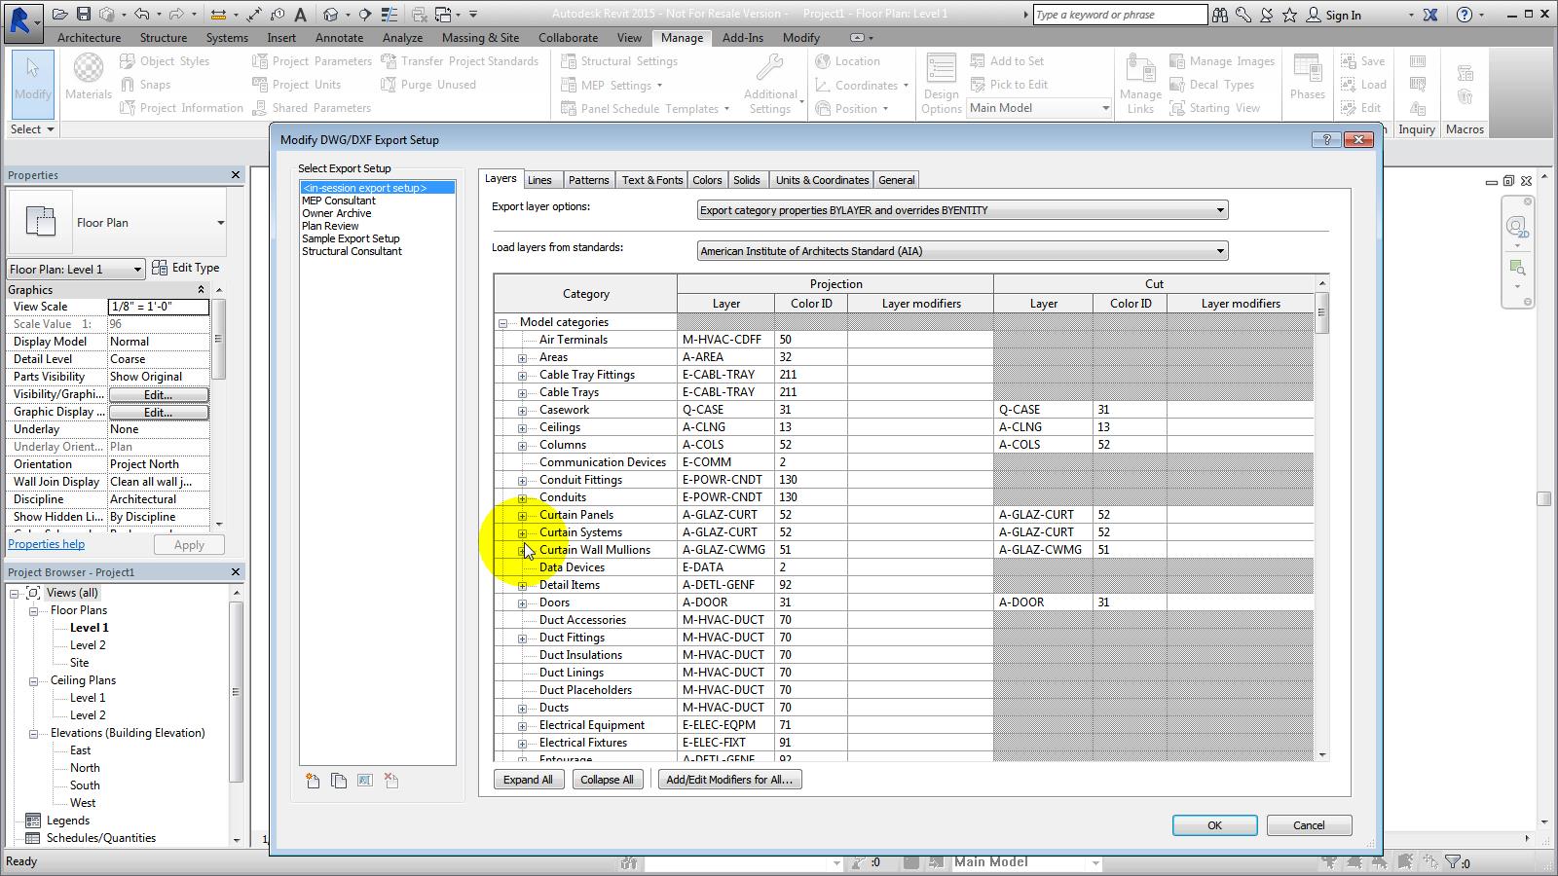Click the A-DOOR projection layer cell
This screenshot has height=876, width=1558.
[x=725, y=602]
